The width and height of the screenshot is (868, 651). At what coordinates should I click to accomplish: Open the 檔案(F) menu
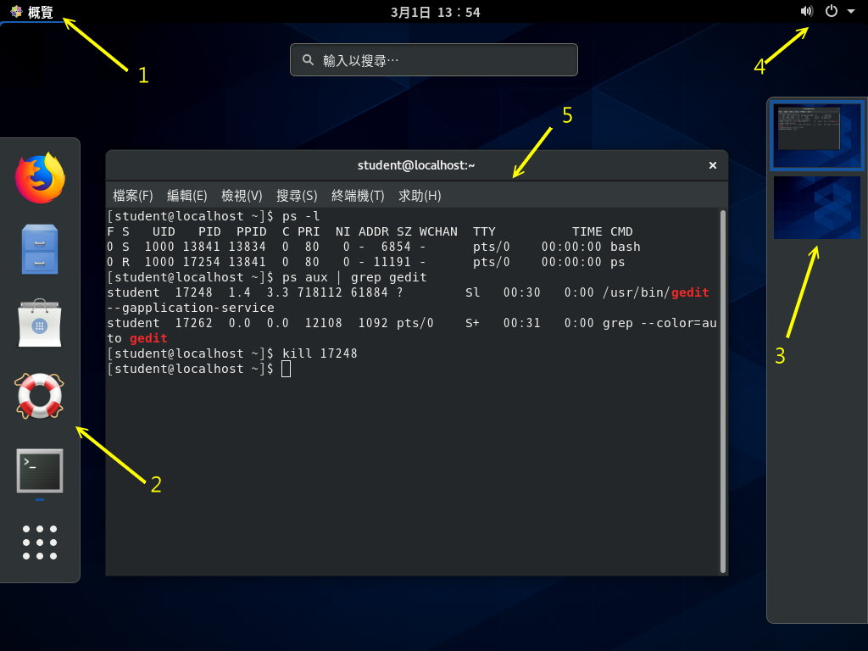click(133, 196)
